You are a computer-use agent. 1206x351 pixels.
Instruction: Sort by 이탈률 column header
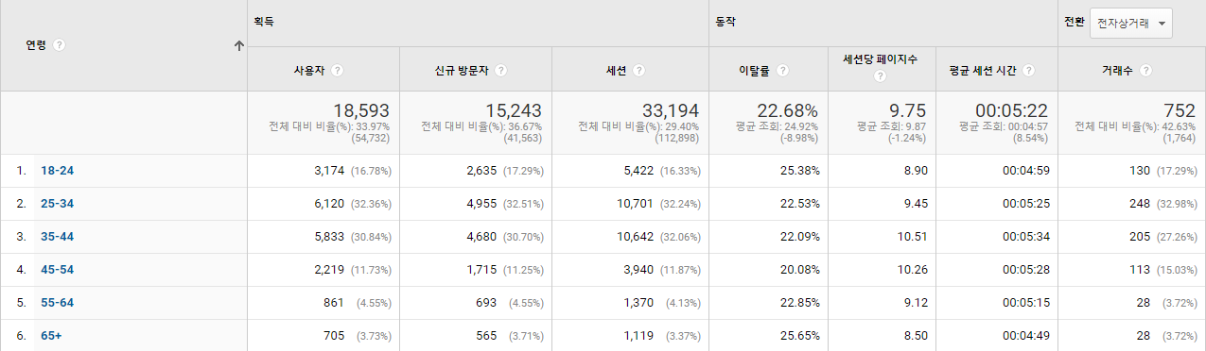click(x=755, y=70)
